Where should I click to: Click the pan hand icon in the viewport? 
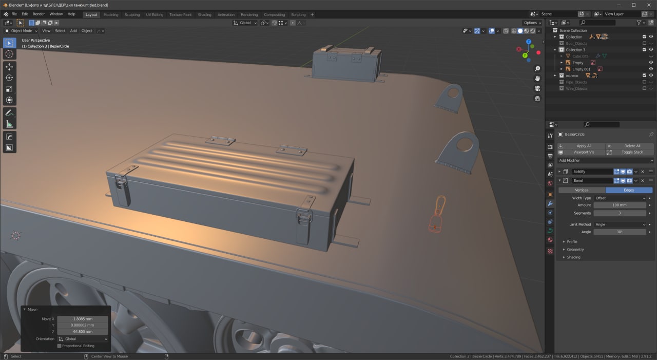(x=537, y=79)
